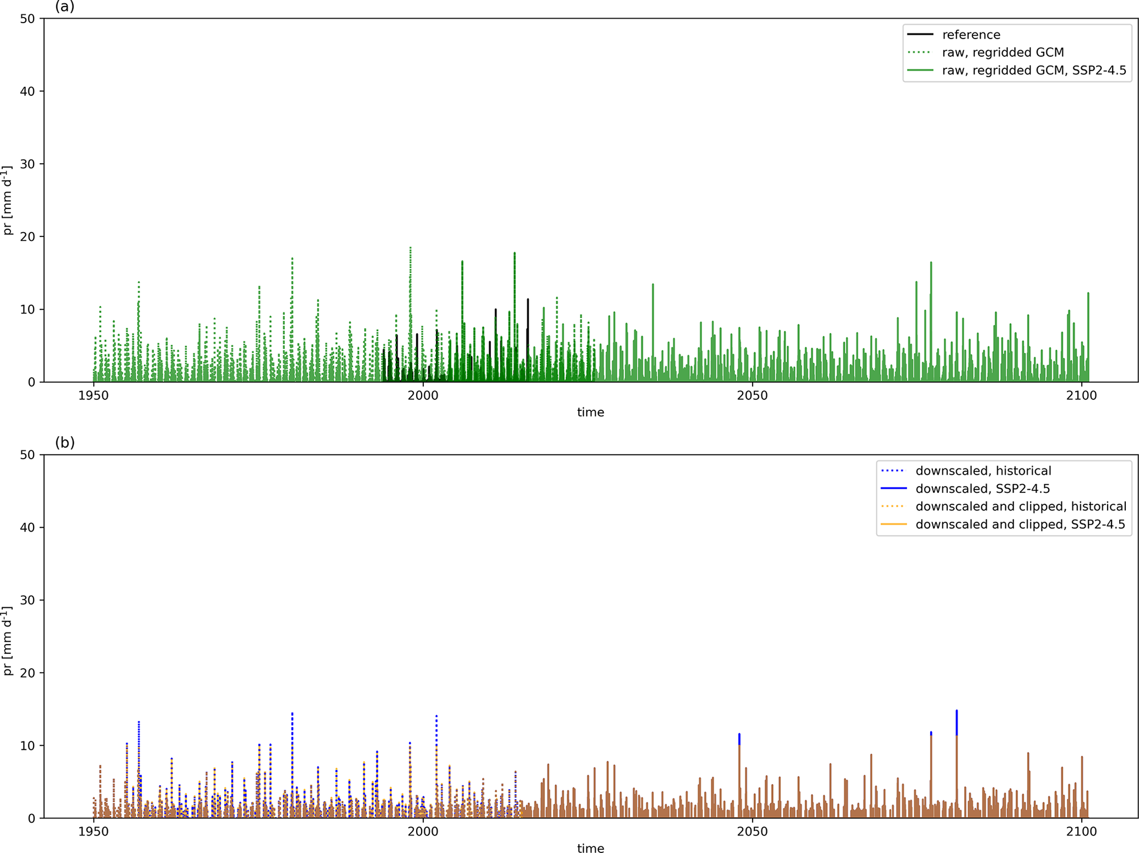Click the 2000 tick label in panel (b)
1139x853 pixels.
423,832
